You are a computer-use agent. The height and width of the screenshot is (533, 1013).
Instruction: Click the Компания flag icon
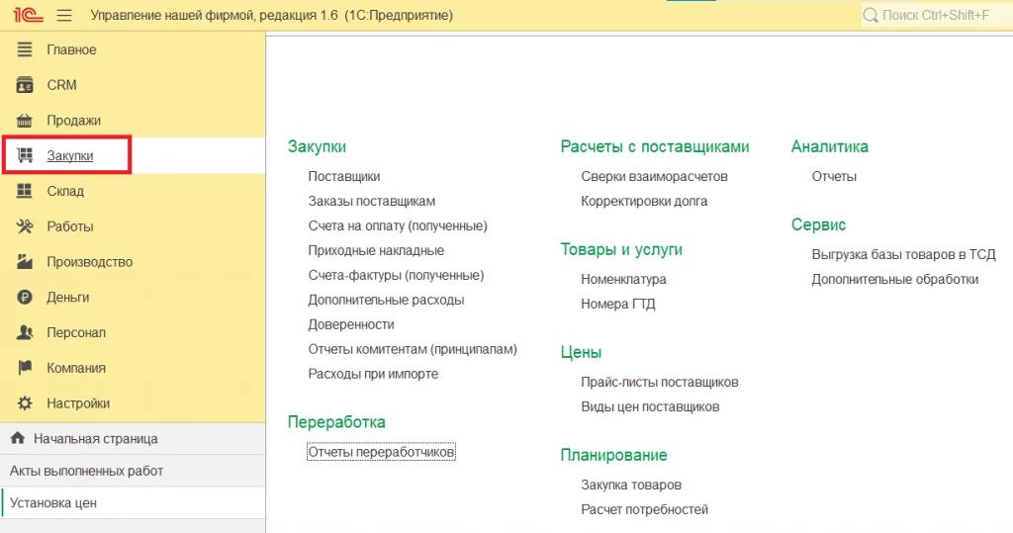click(25, 368)
